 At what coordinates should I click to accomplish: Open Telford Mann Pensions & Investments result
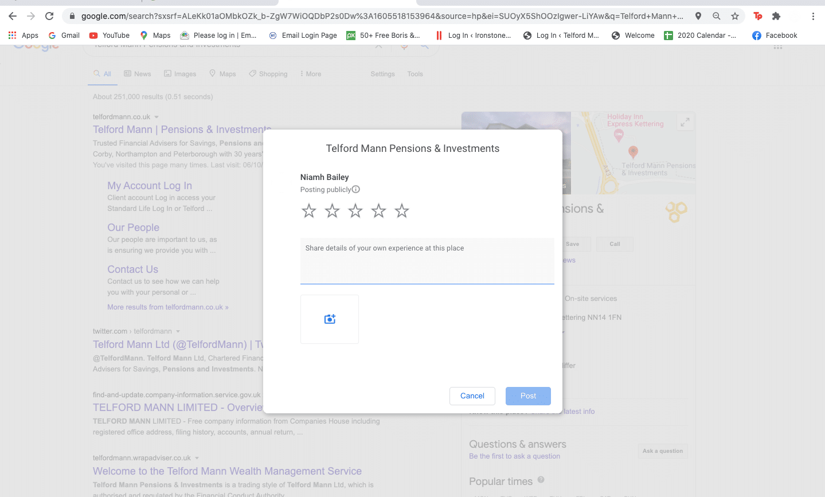pos(182,130)
